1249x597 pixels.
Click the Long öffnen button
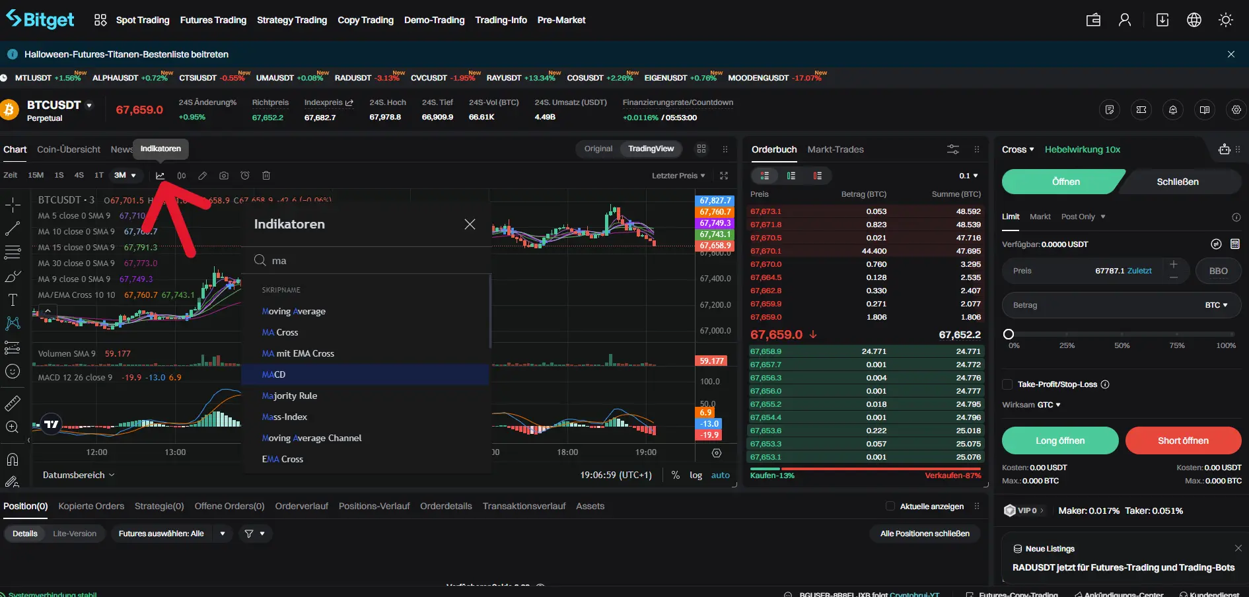click(x=1060, y=440)
